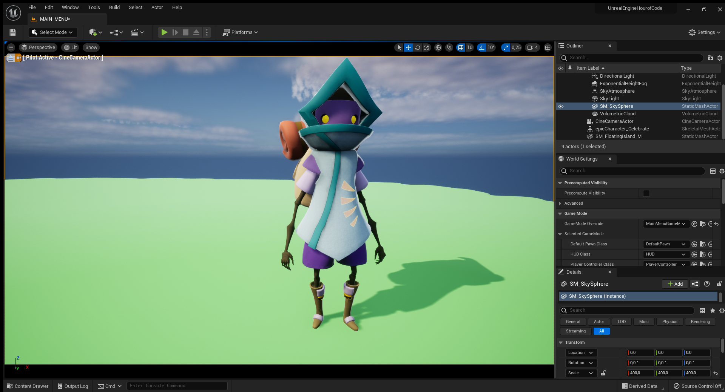Open the World Settings gear options

(722, 171)
